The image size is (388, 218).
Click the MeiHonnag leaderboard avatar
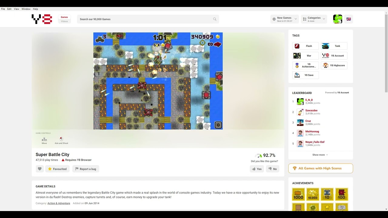click(300, 133)
